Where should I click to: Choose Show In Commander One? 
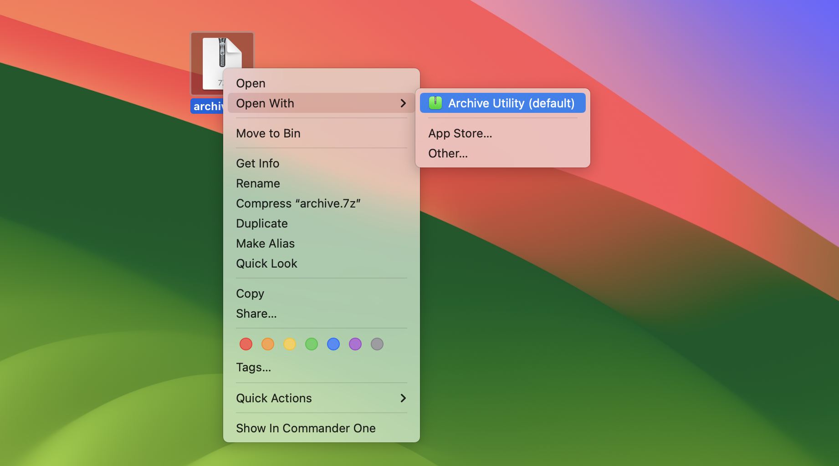[x=321, y=428]
